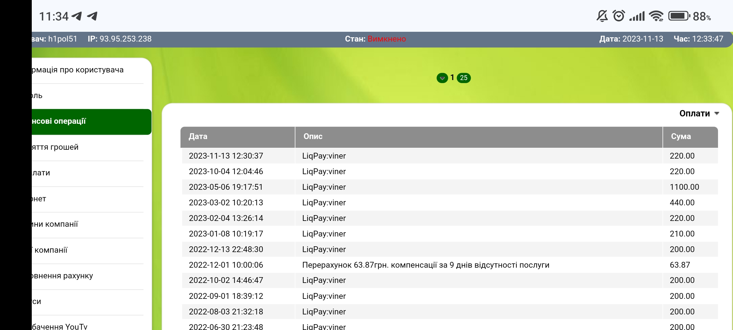The image size is (733, 330).
Task: Click the 1100.00 amount
Action: pos(684,187)
